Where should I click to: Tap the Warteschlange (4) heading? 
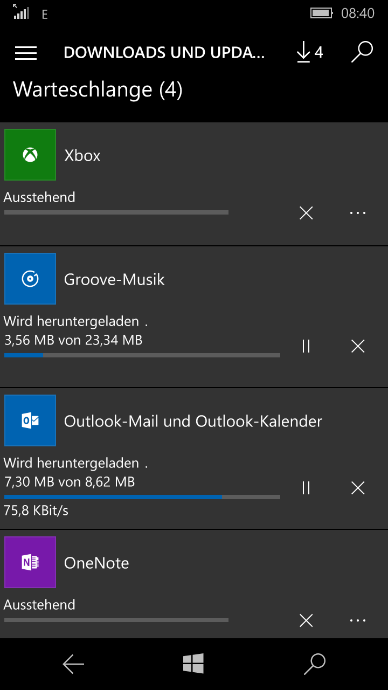coord(98,89)
